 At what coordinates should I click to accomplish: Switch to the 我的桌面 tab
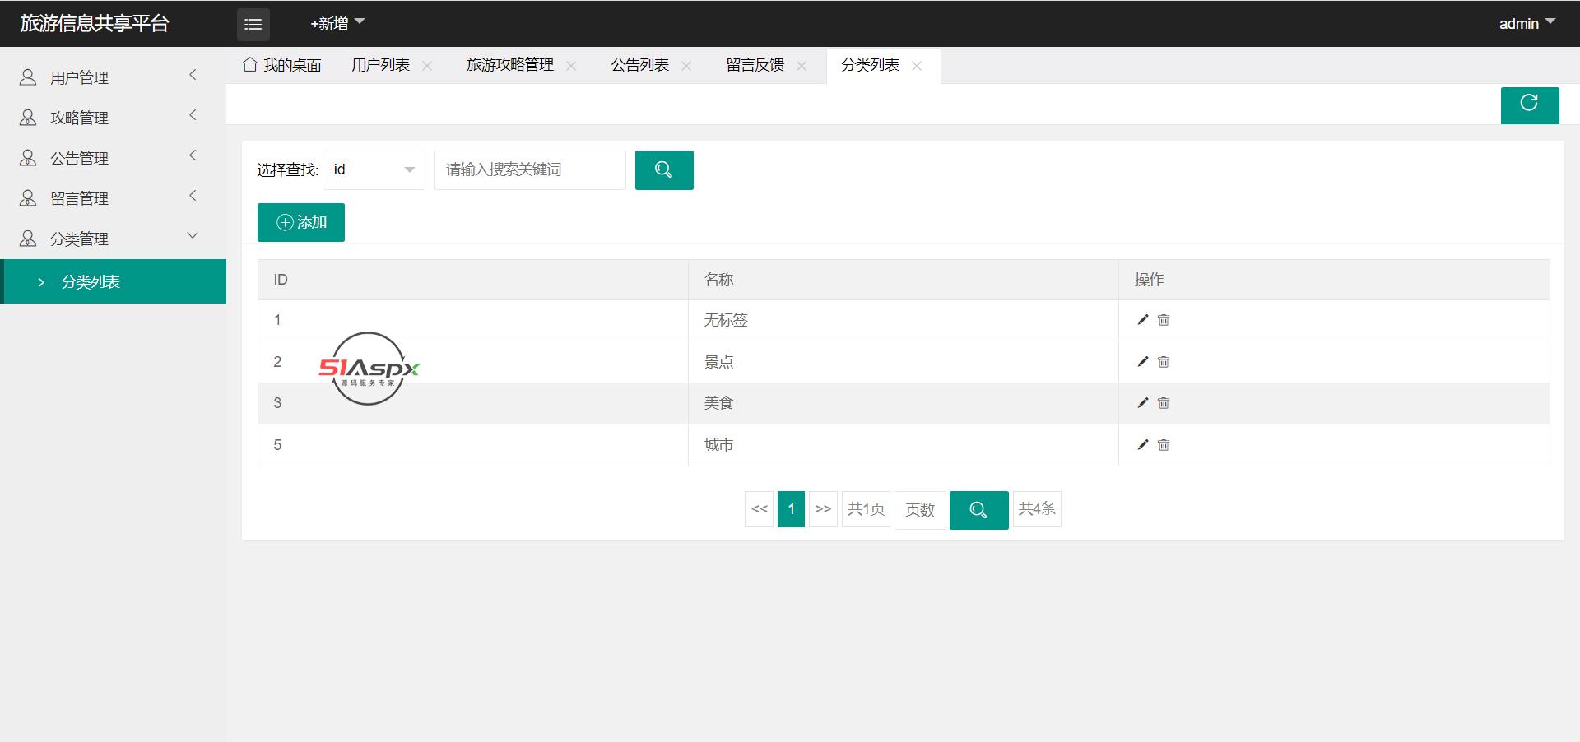click(x=282, y=65)
